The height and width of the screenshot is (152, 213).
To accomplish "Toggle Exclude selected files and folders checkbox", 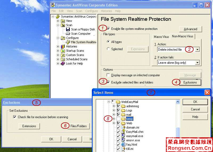I will click(x=108, y=82).
